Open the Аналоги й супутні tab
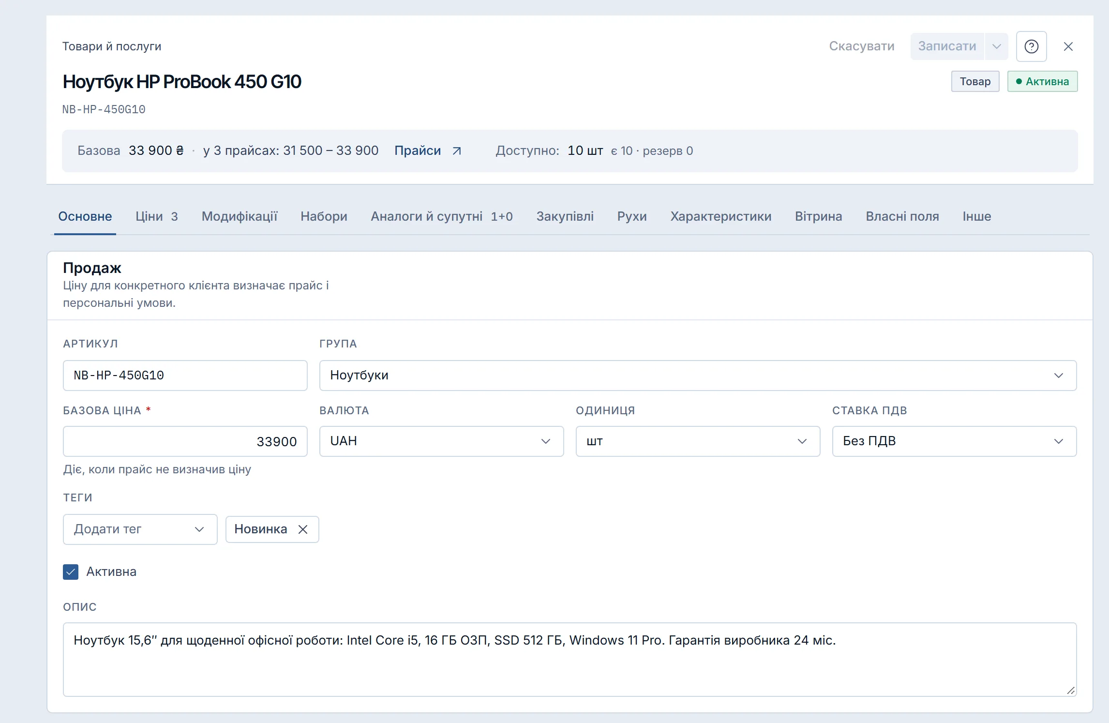This screenshot has height=723, width=1109. coord(442,216)
